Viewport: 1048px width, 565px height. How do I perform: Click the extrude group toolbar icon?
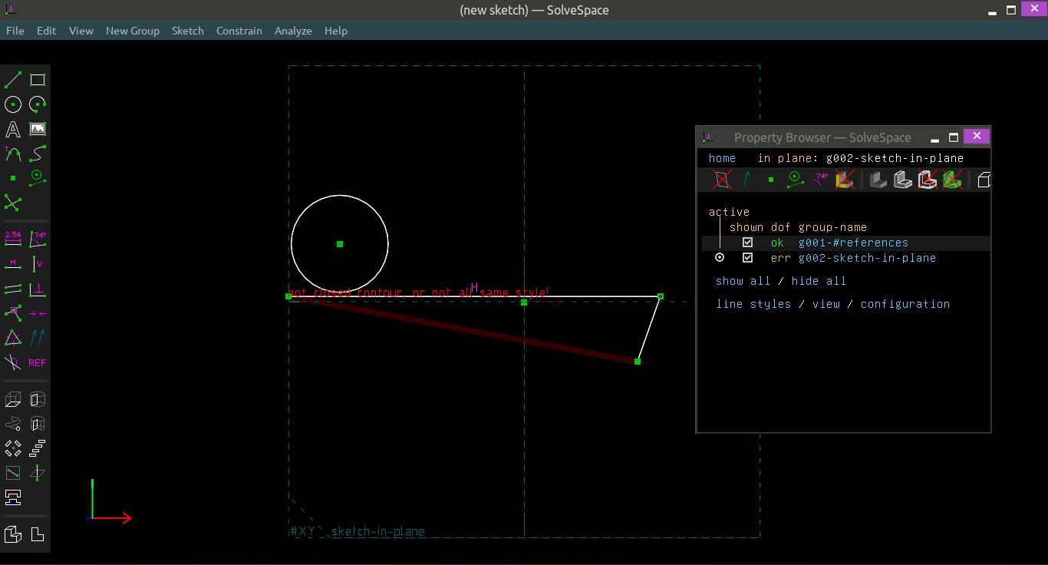[x=13, y=399]
